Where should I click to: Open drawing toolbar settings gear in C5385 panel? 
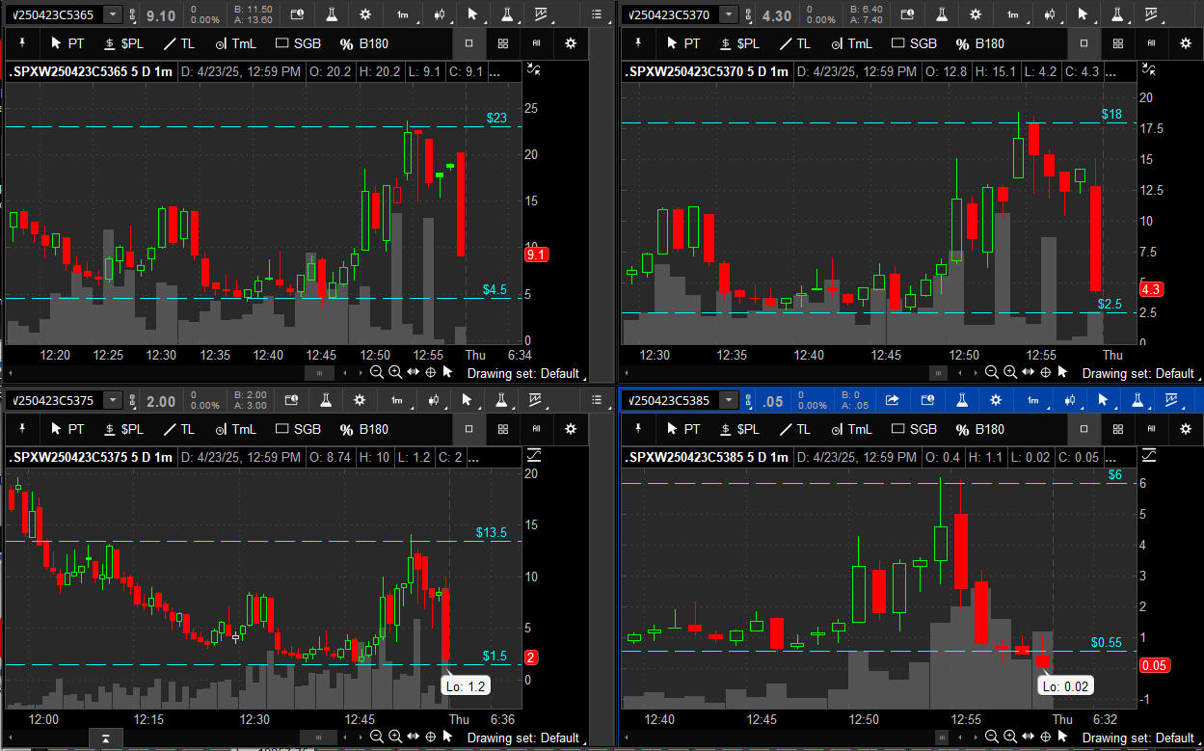point(1186,429)
